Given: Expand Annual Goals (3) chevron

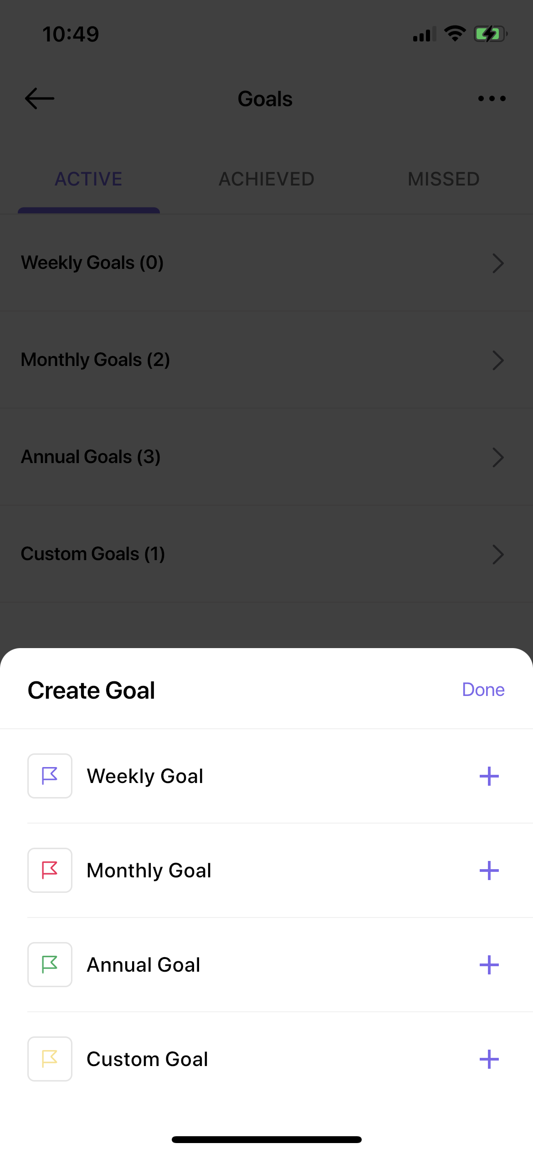Looking at the screenshot, I should click(498, 457).
